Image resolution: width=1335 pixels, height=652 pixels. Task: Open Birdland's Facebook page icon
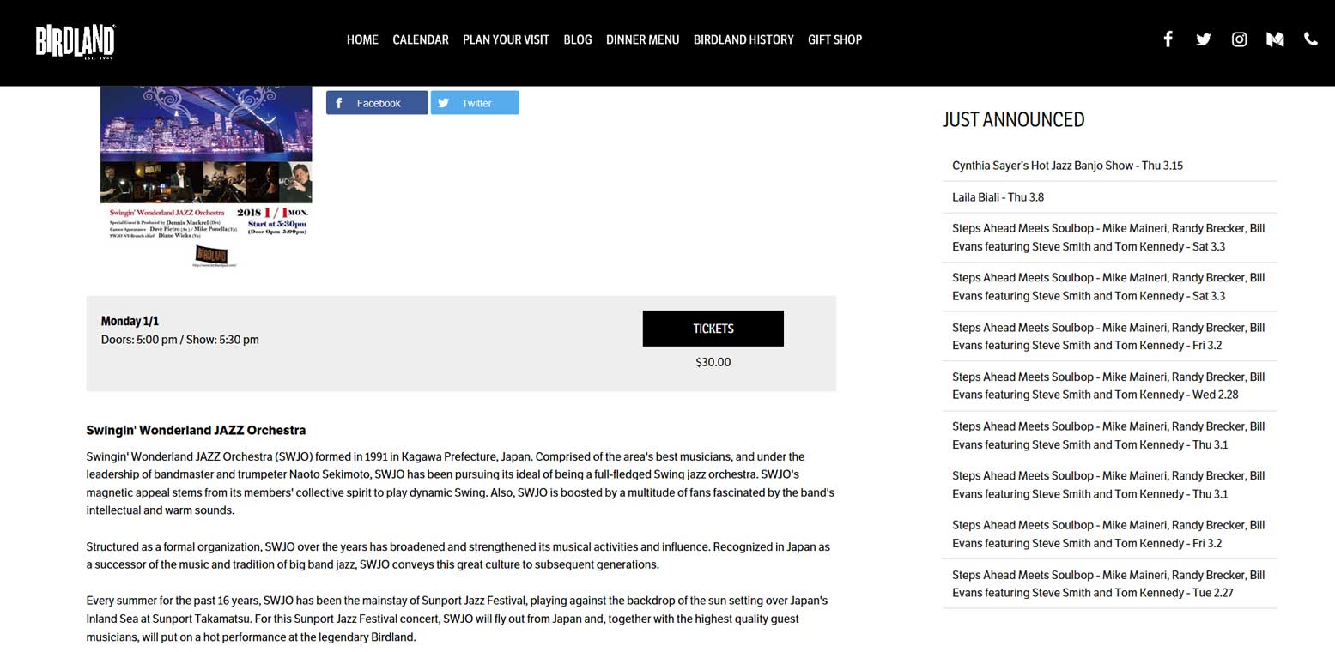click(1168, 39)
